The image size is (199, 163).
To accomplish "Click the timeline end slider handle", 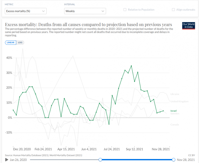I will [x=174, y=159].
